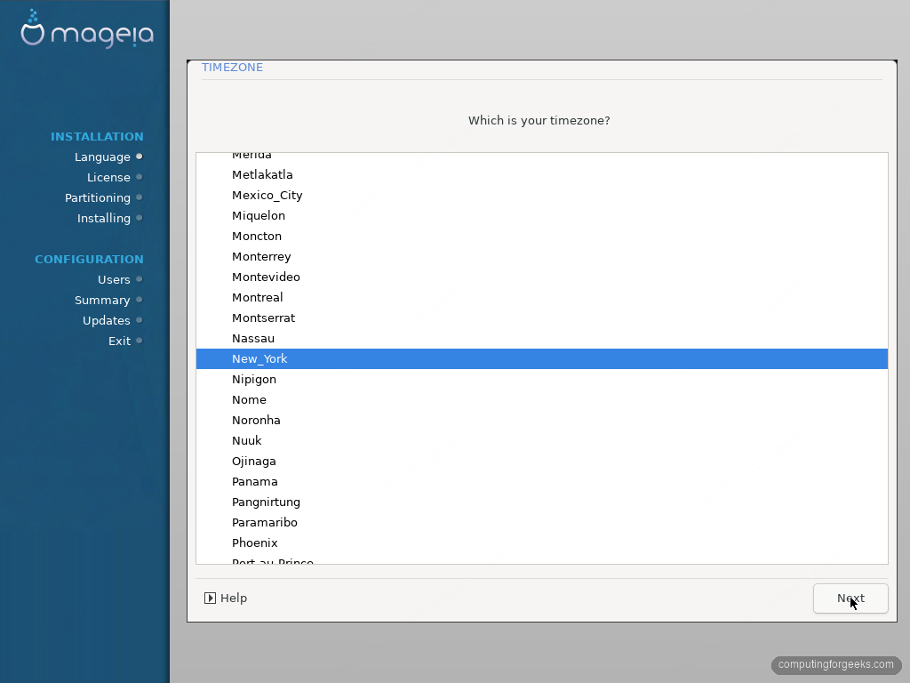Image resolution: width=910 pixels, height=683 pixels.
Task: Select Pangnirtung timezone
Action: [x=541, y=502]
